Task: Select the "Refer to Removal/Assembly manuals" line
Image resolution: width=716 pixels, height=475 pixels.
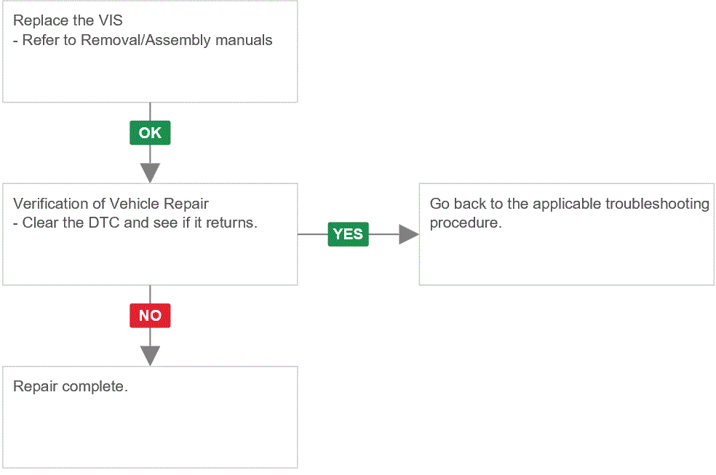Action: tap(147, 40)
